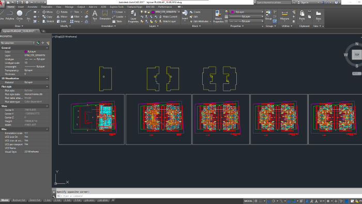Add new layout with plus tab
The image size is (362, 204).
113,200
